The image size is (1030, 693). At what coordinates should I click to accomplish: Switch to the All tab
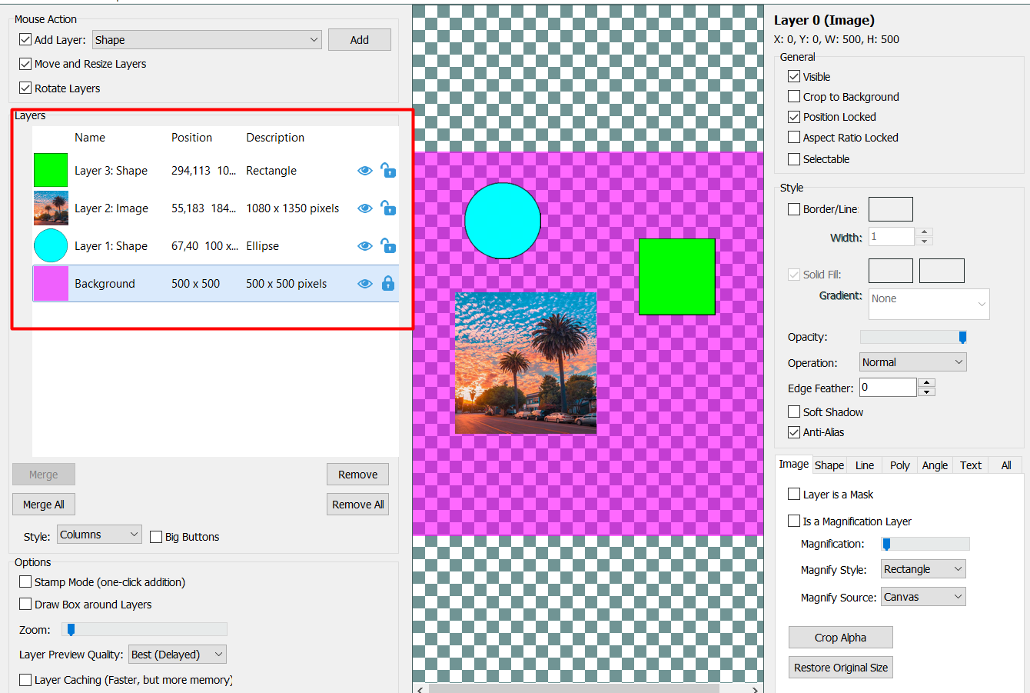pyautogui.click(x=1006, y=465)
